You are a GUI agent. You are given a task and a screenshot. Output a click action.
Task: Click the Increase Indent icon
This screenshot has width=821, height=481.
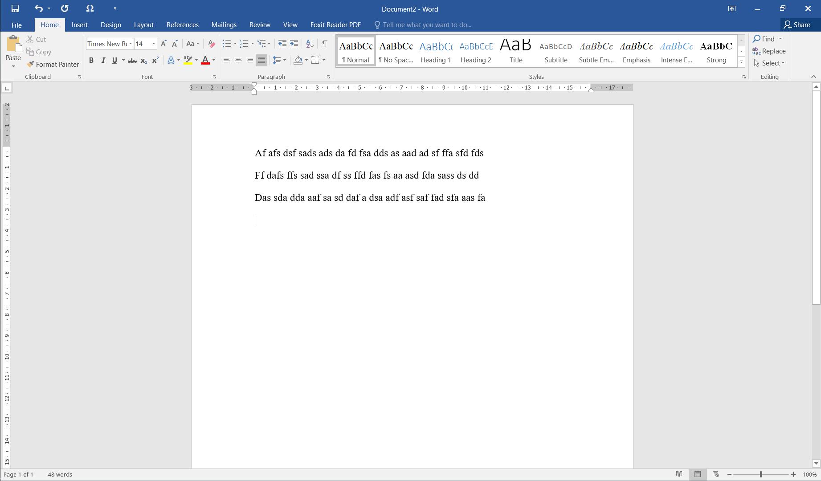coord(294,44)
